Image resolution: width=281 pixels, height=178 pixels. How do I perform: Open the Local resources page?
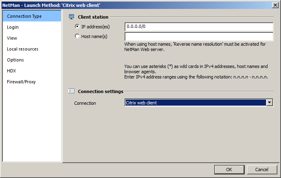[32, 49]
